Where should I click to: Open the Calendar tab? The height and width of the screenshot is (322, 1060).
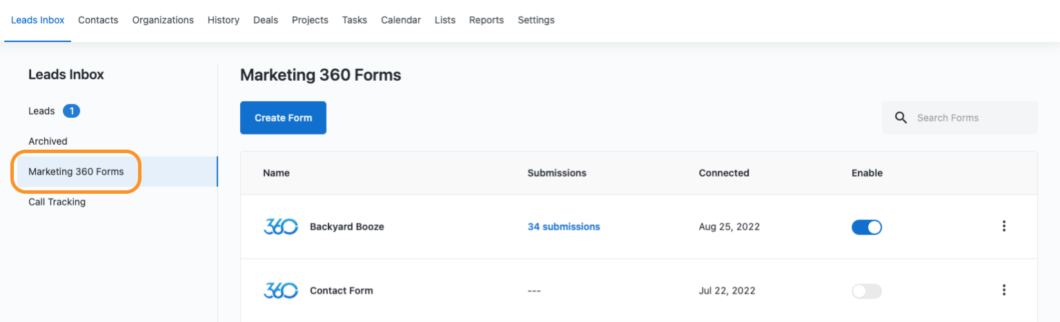[x=401, y=20]
